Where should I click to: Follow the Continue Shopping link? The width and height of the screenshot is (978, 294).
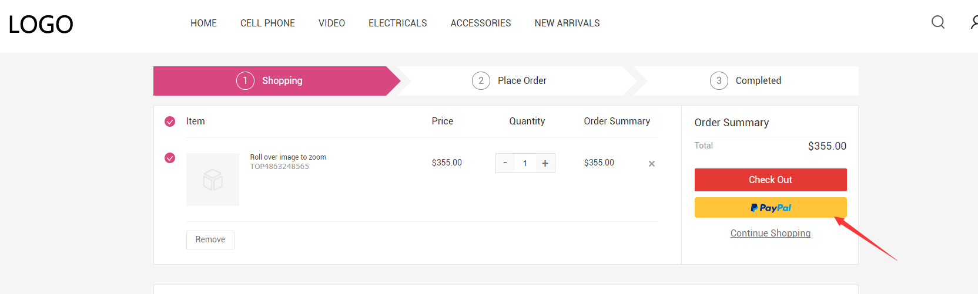pyautogui.click(x=771, y=233)
